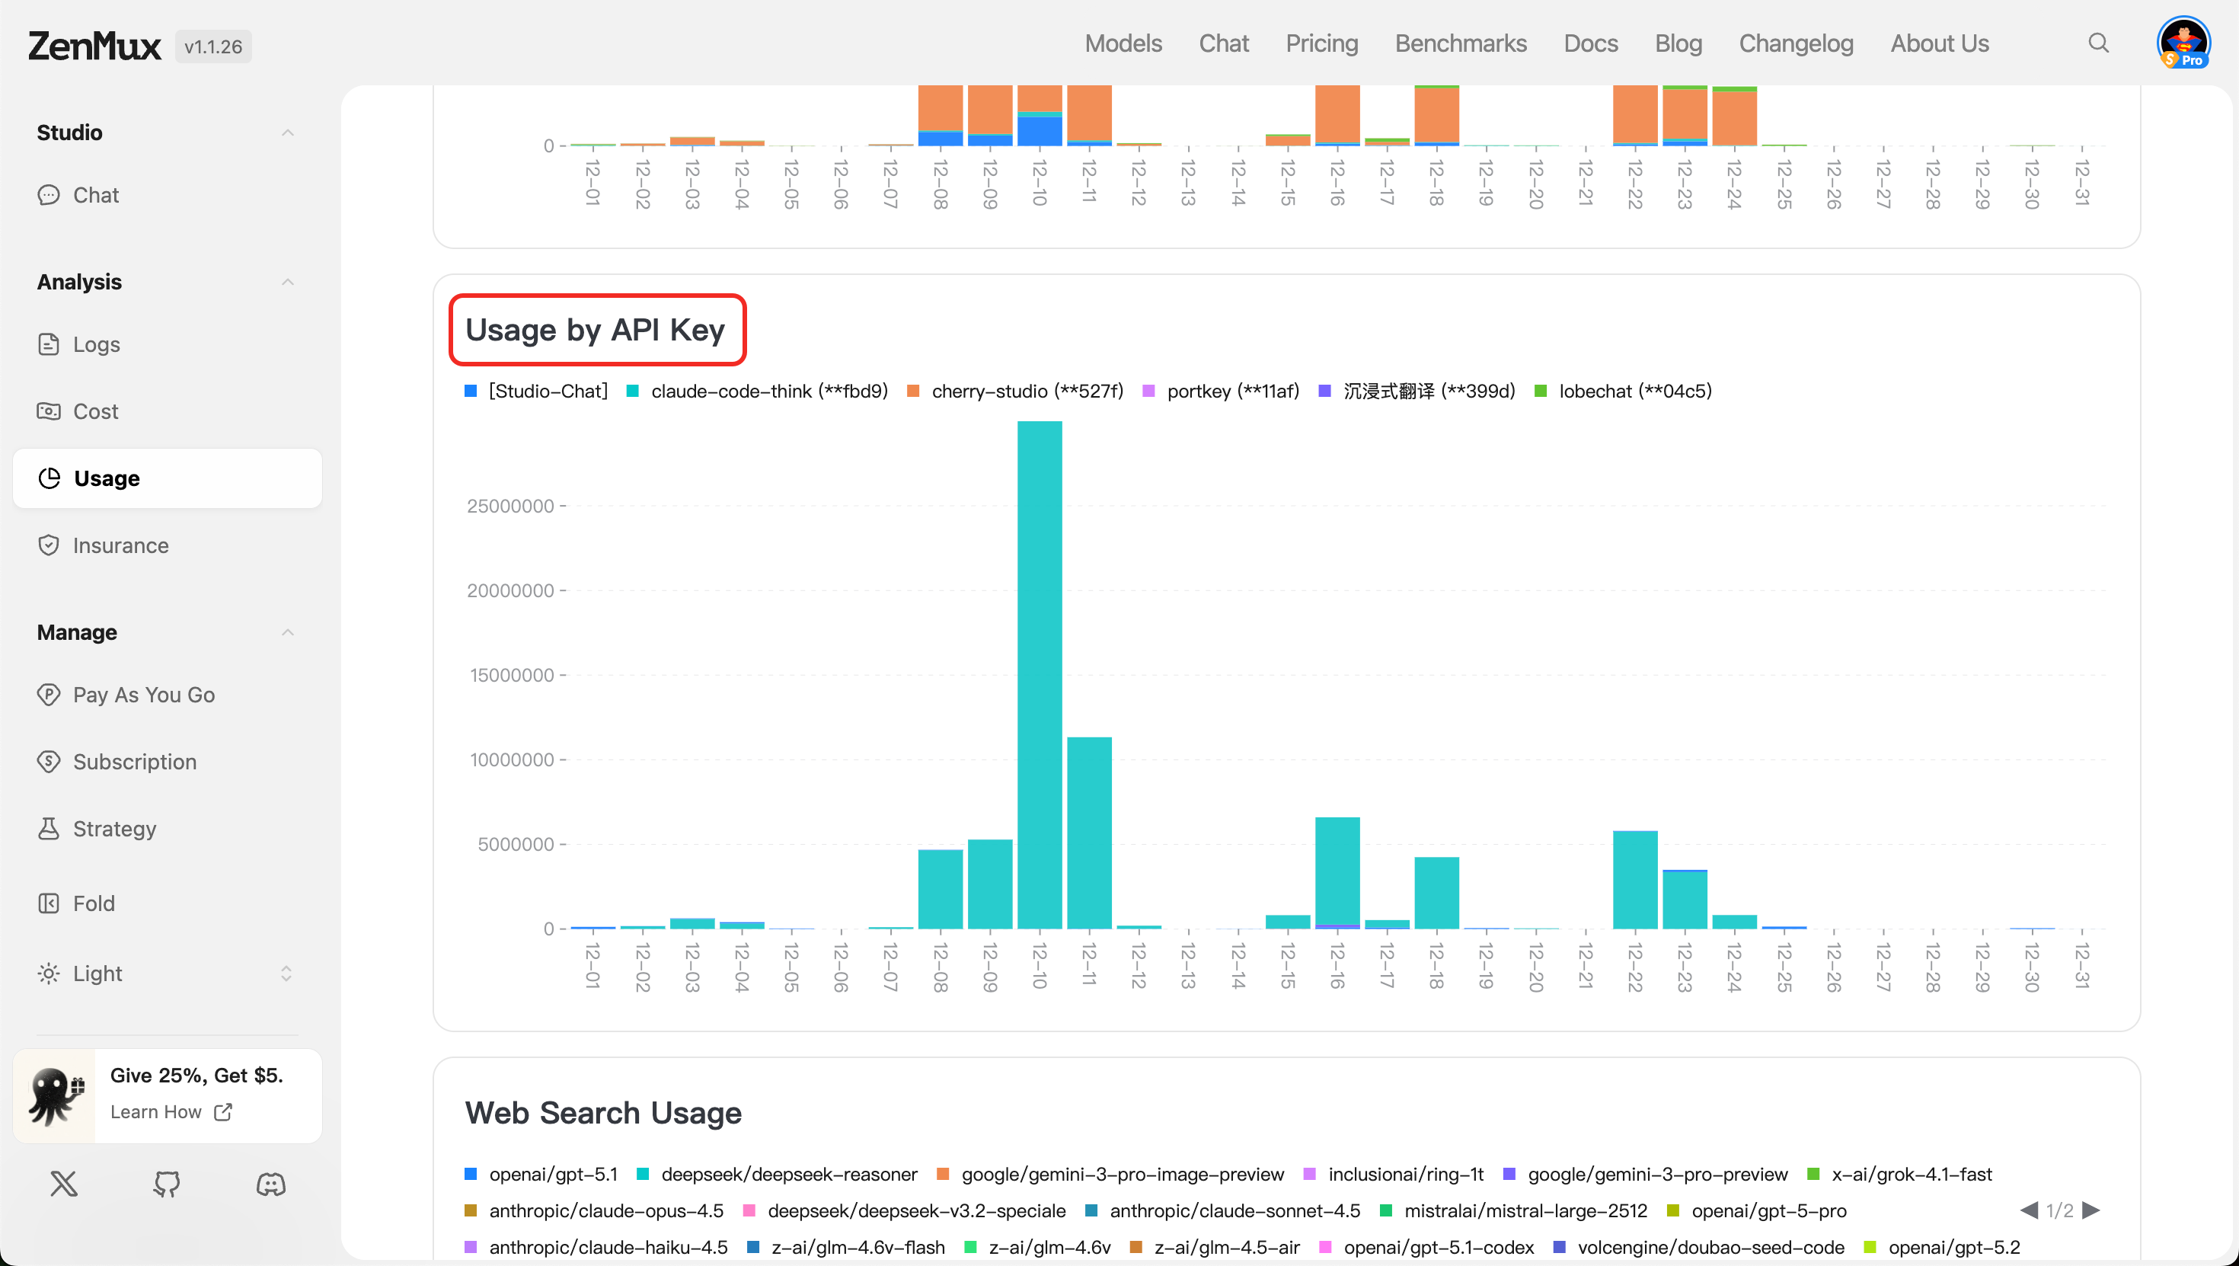This screenshot has height=1266, width=2239.
Task: Open the Discord icon link
Action: click(270, 1184)
